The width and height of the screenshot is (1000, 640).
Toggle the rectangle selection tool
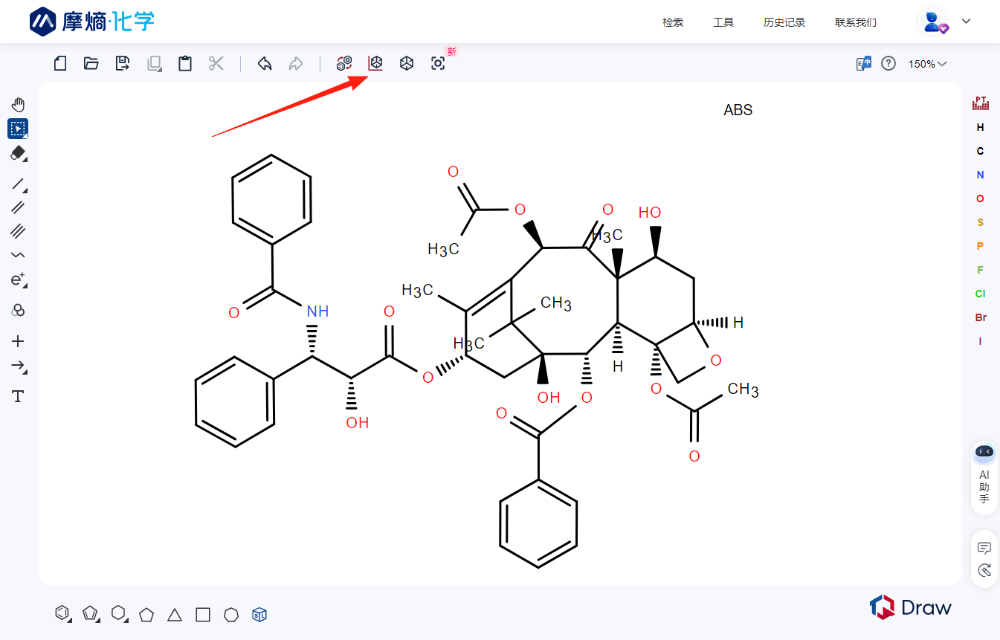tap(18, 129)
